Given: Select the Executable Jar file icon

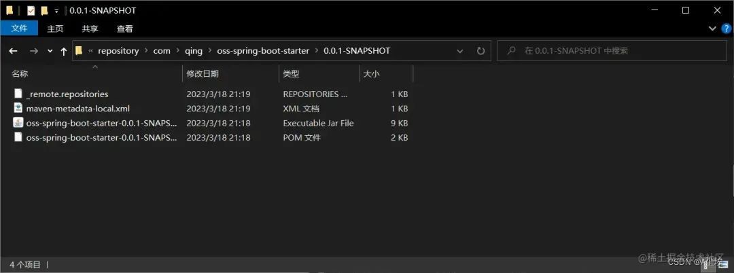Looking at the screenshot, I should [18, 123].
